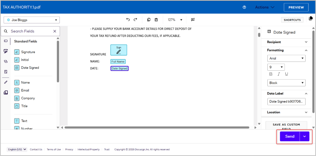Expand the Recipient section

306,42
